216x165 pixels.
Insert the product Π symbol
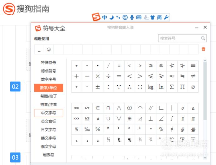tap(182, 87)
